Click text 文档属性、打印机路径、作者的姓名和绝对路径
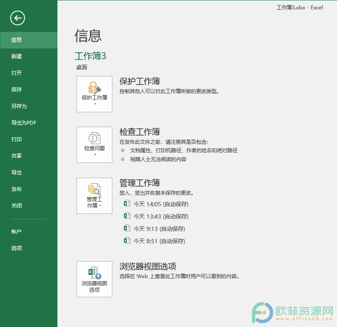 pos(184,151)
